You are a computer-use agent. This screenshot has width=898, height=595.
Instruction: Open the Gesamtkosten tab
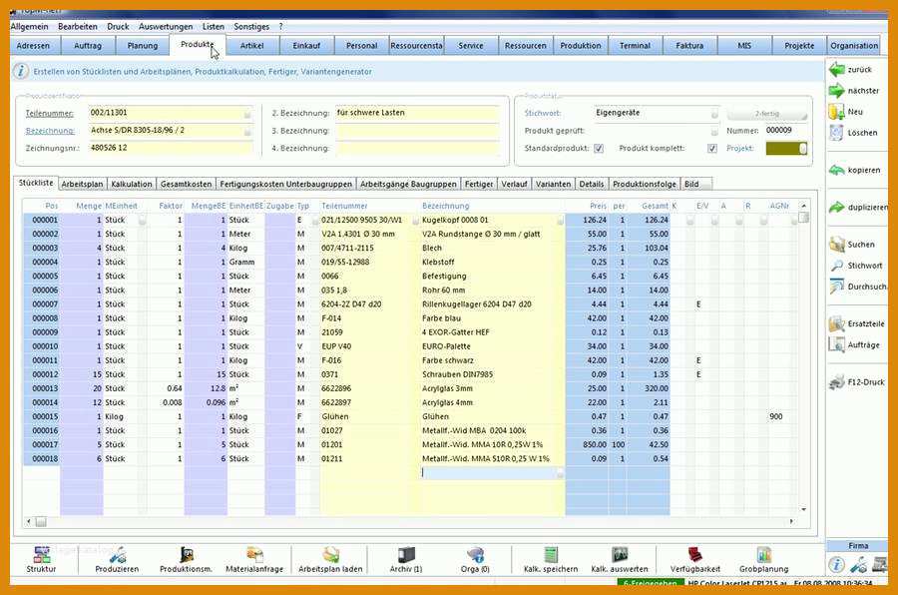click(187, 184)
